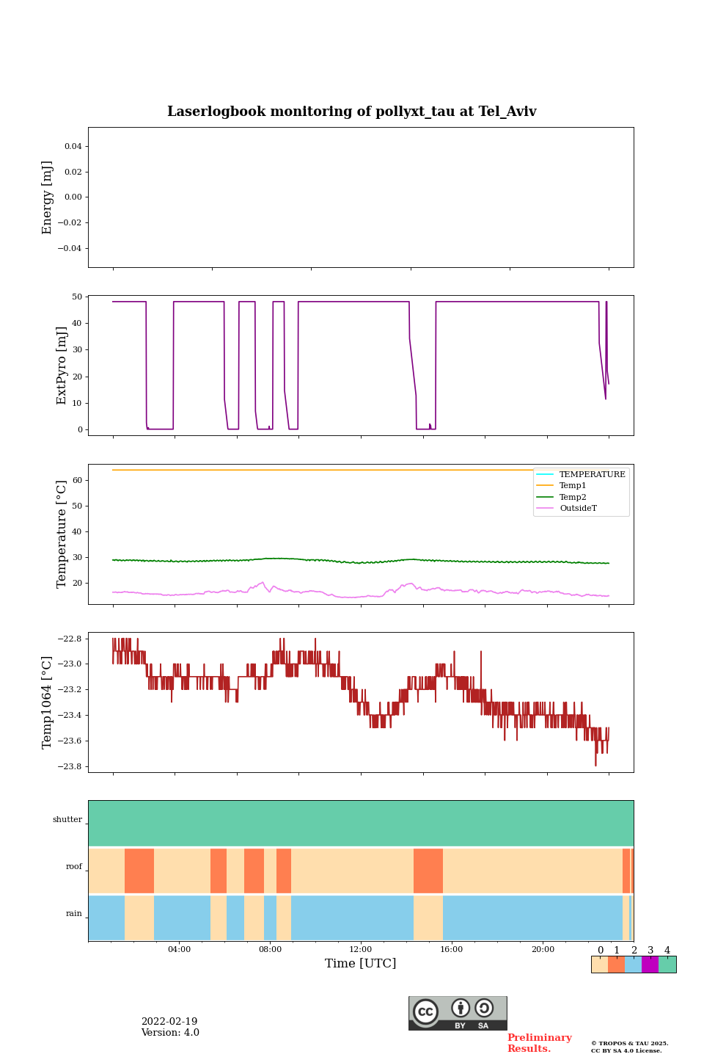Select the green color swatch labeled 4
The image size is (704, 1057).
point(667,965)
